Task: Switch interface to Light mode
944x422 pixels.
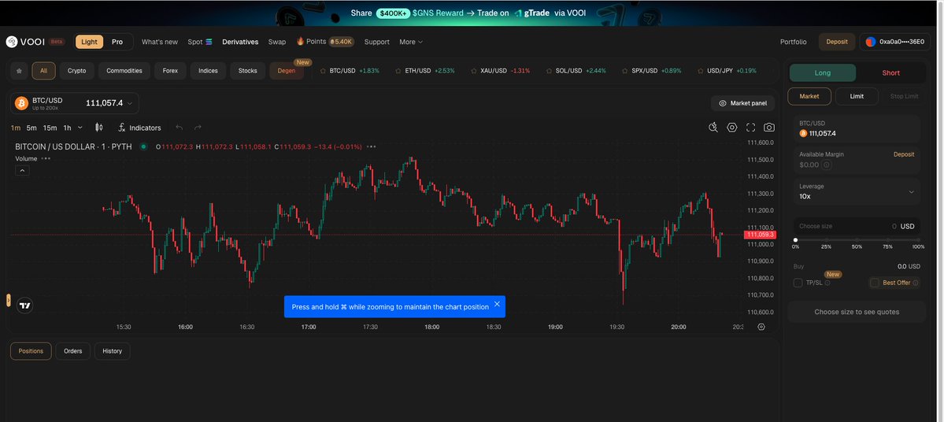Action: click(x=89, y=42)
